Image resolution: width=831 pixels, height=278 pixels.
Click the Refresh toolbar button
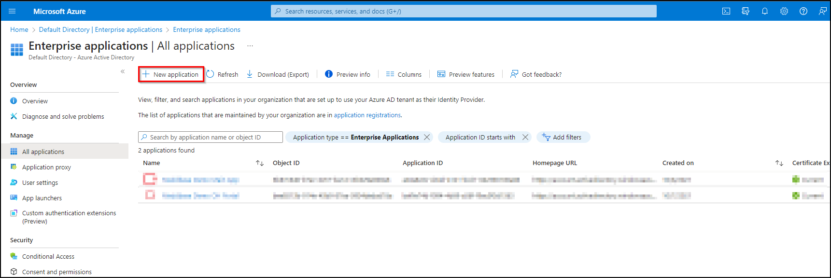(222, 74)
